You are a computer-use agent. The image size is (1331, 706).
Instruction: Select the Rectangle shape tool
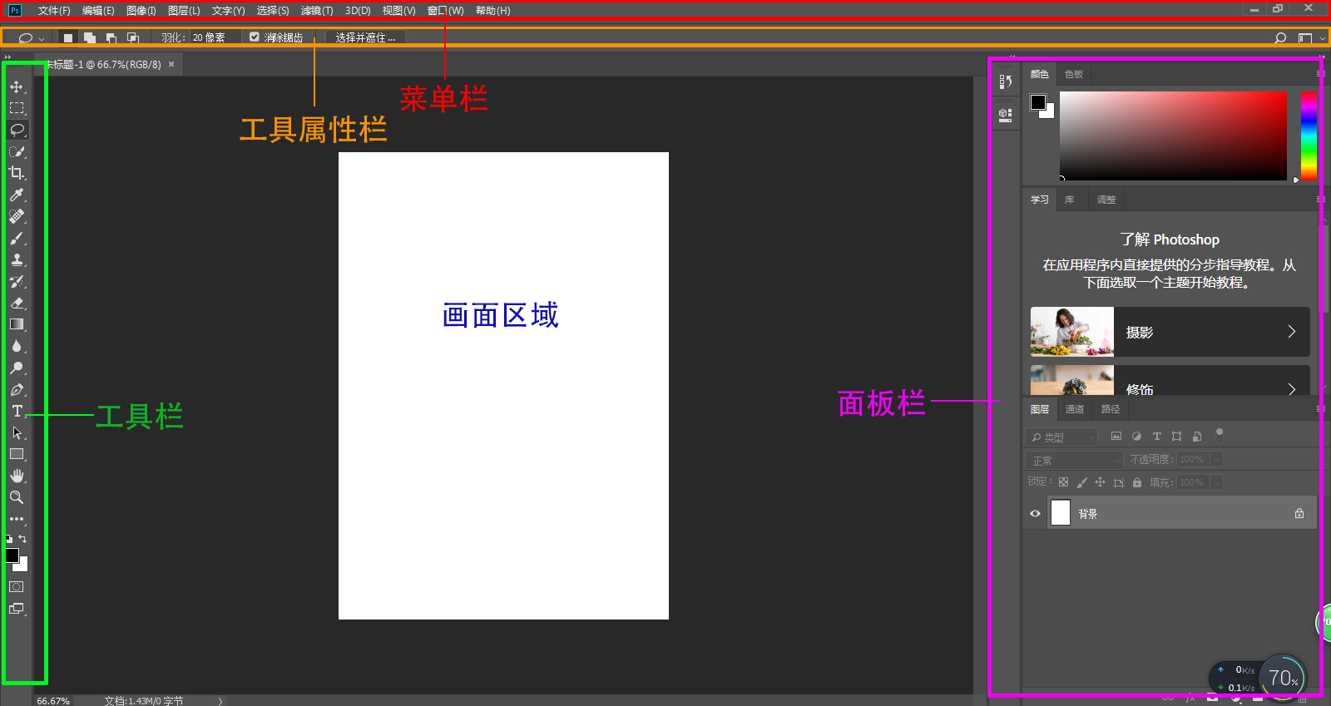click(x=17, y=454)
